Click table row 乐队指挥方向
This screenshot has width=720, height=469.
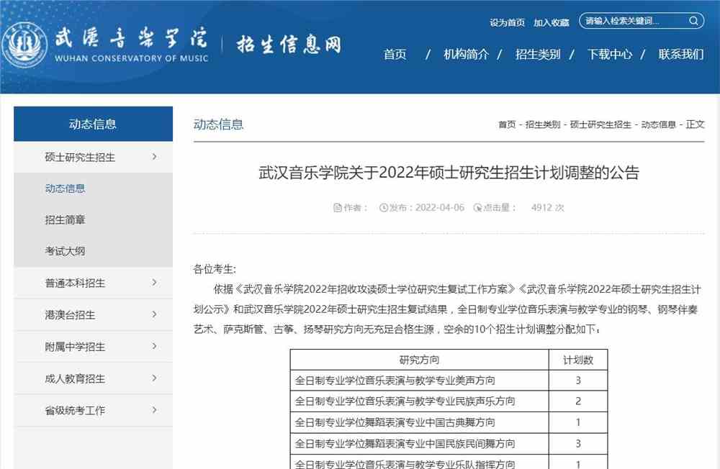pos(449,462)
